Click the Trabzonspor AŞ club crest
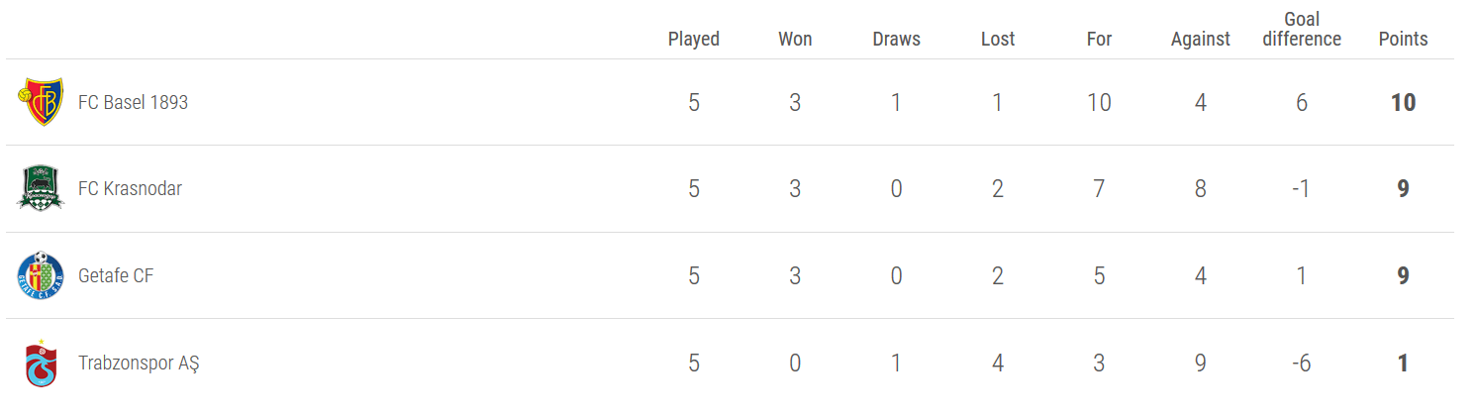This screenshot has height=417, width=1477. point(41,363)
